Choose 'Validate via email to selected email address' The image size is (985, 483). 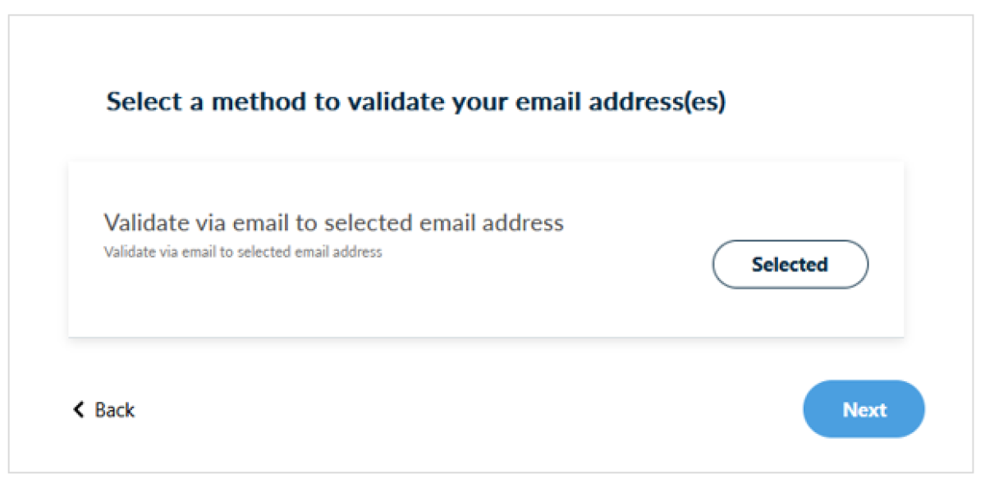click(x=333, y=222)
